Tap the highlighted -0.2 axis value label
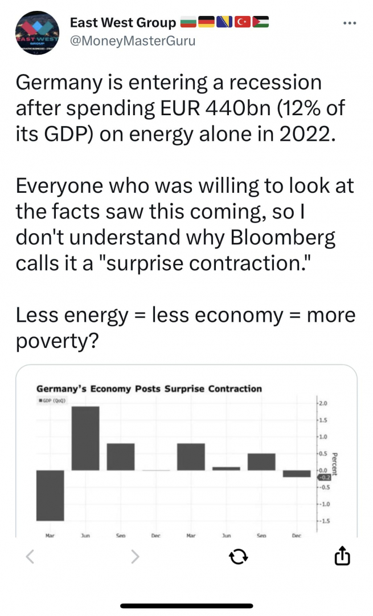This screenshot has width=373, height=616. (324, 477)
